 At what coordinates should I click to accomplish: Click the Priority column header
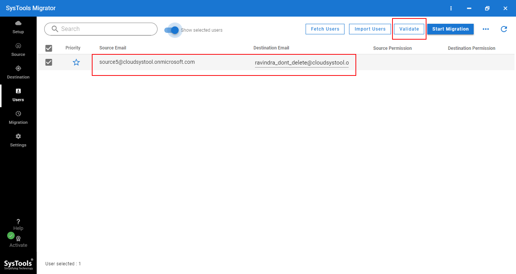tap(73, 48)
